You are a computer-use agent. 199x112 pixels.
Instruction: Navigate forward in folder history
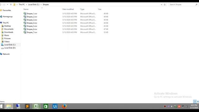click(4, 5)
